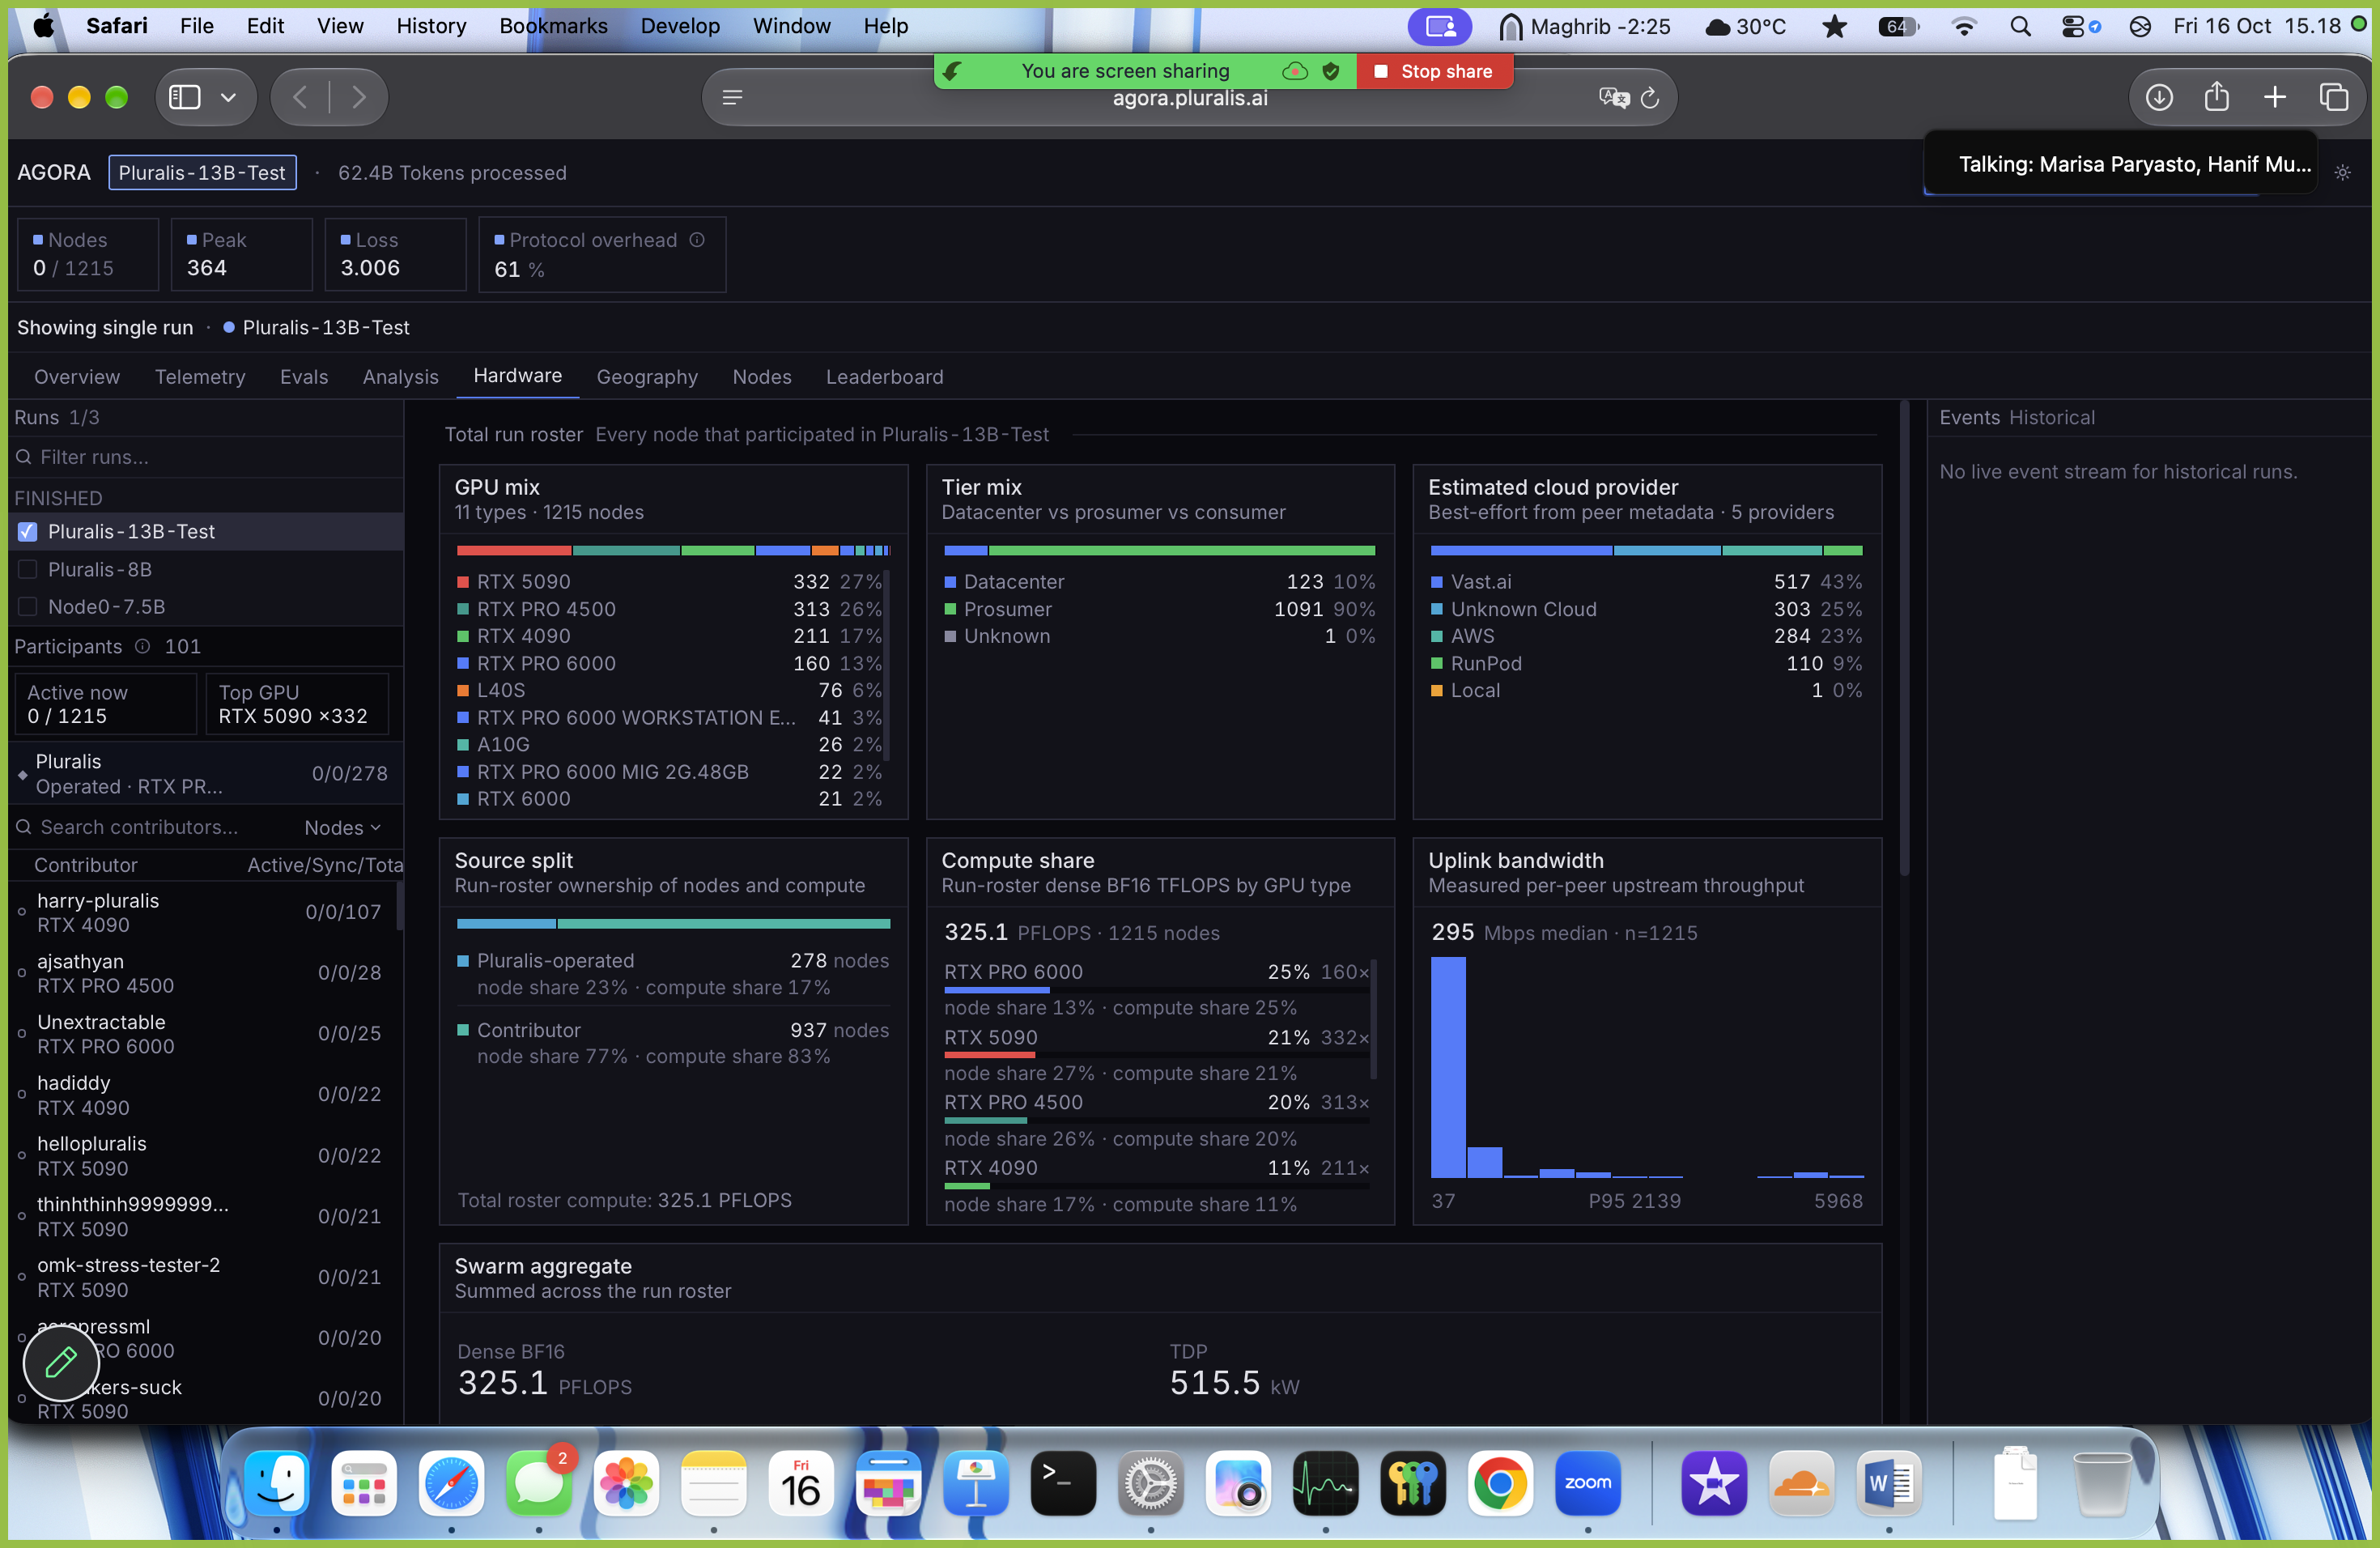Check the Pluralis-8B run checkbox
This screenshot has height=1548, width=2380.
click(27, 569)
